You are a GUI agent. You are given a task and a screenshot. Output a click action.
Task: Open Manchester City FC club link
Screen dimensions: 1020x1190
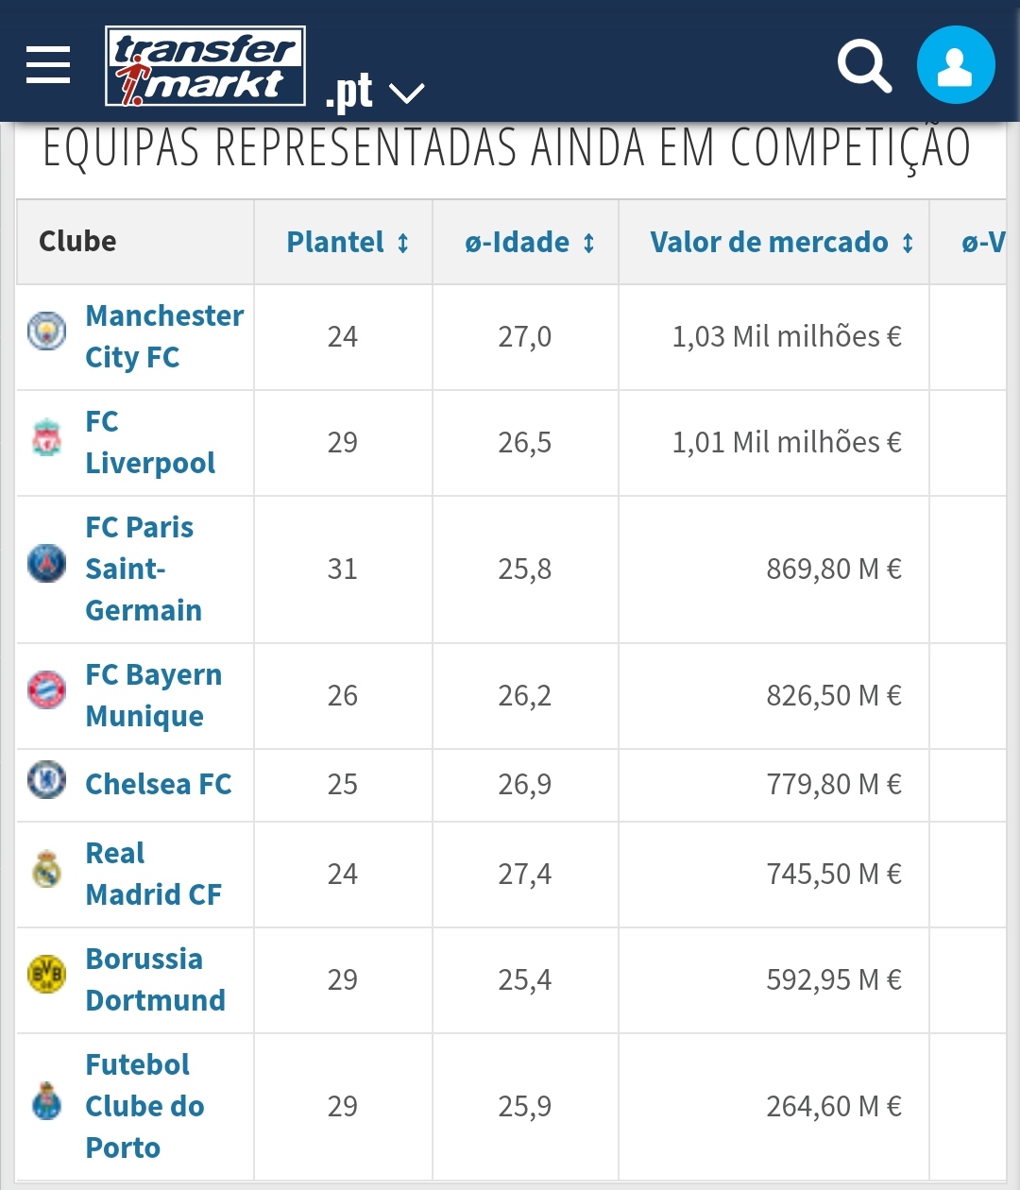click(x=163, y=336)
